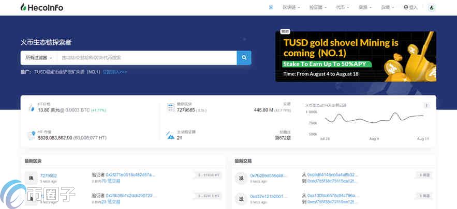Expand the 代币 navigation menu

(343, 8)
